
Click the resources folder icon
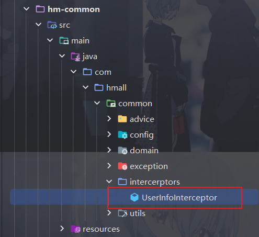76,229
